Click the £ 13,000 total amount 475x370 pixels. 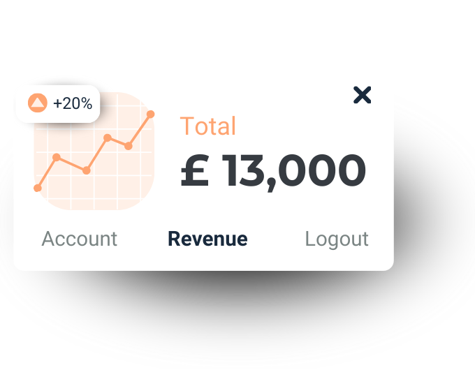coord(273,172)
